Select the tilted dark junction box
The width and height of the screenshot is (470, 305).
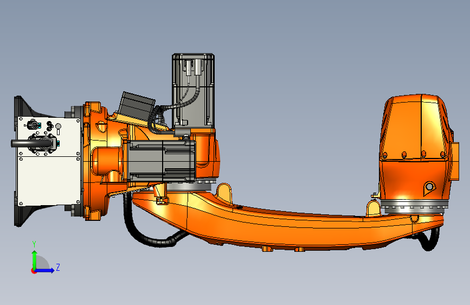pos(137,106)
